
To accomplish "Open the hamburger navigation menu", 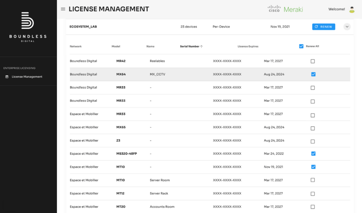I will [63, 9].
